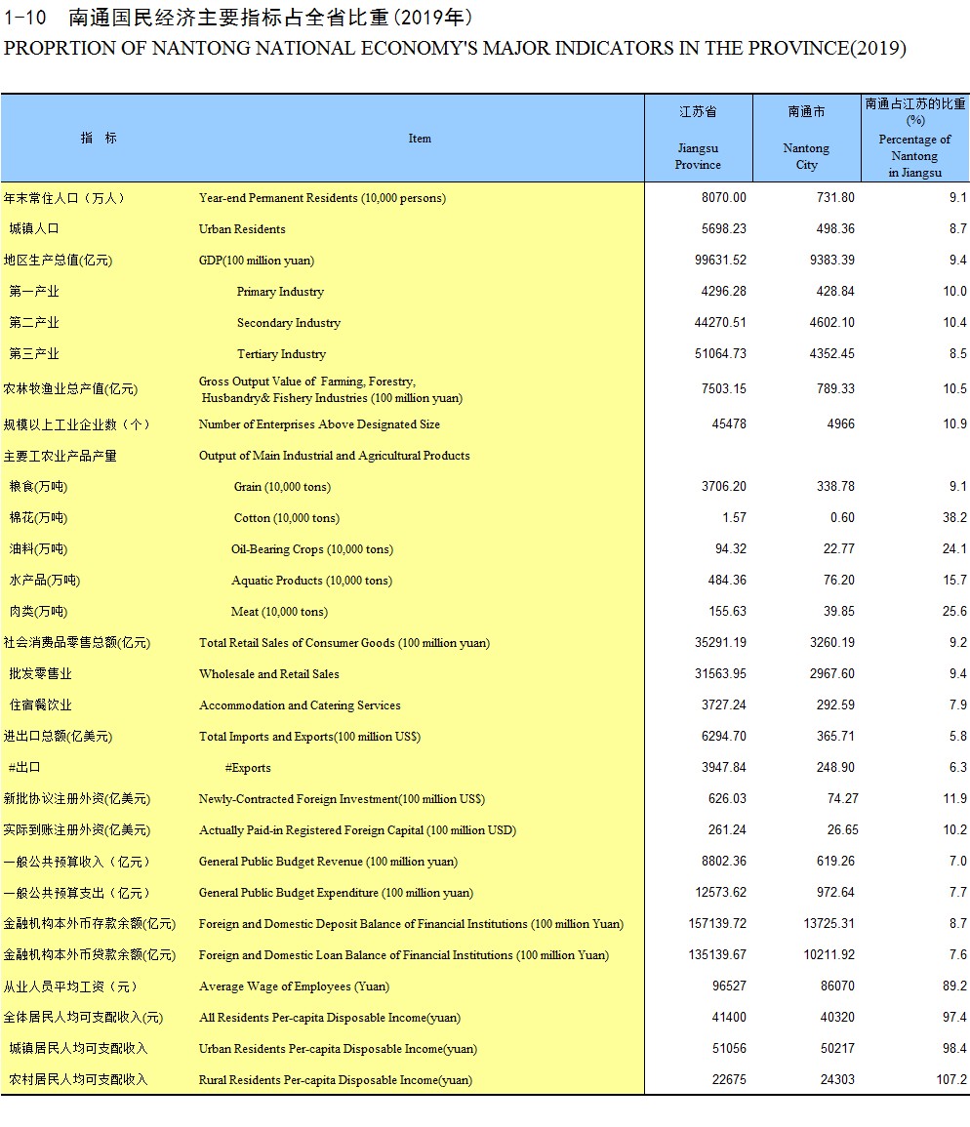Click the 'Item' column header

[420, 139]
